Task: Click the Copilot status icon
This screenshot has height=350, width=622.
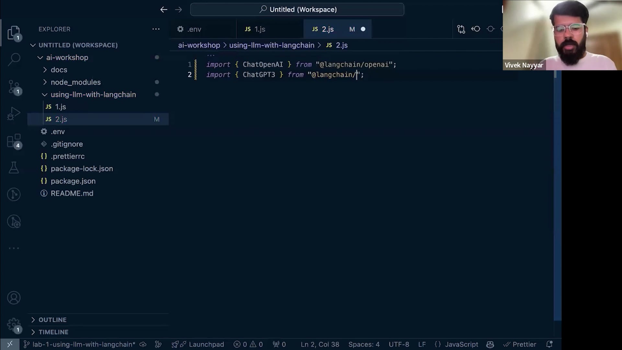Action: (490, 344)
